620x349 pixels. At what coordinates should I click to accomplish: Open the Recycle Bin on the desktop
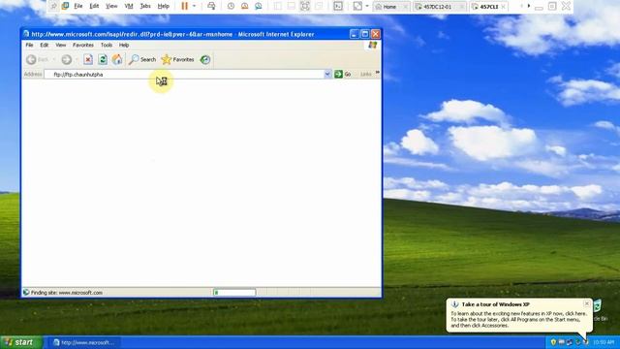click(597, 310)
